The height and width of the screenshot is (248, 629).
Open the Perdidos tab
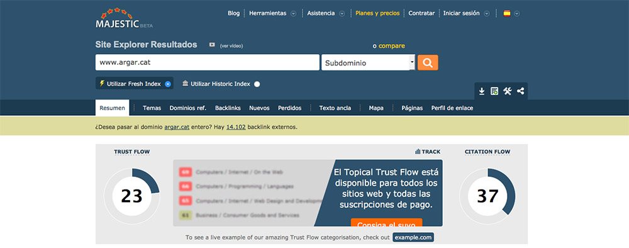[x=289, y=108]
